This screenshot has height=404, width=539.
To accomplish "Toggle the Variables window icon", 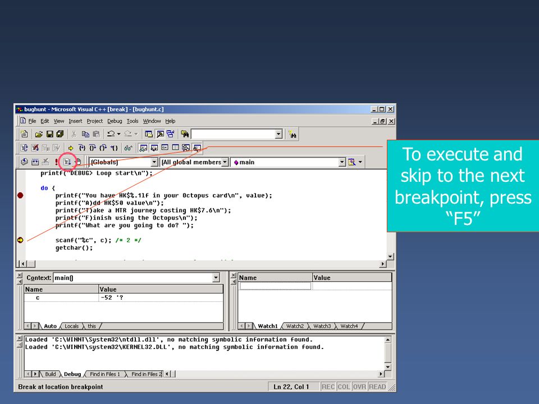I will pyautogui.click(x=154, y=148).
